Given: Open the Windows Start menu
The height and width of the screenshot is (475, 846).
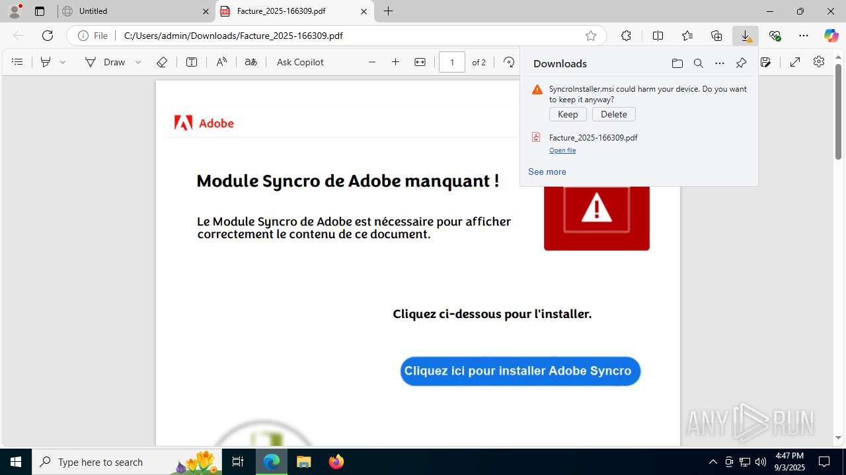Looking at the screenshot, I should click(x=16, y=462).
